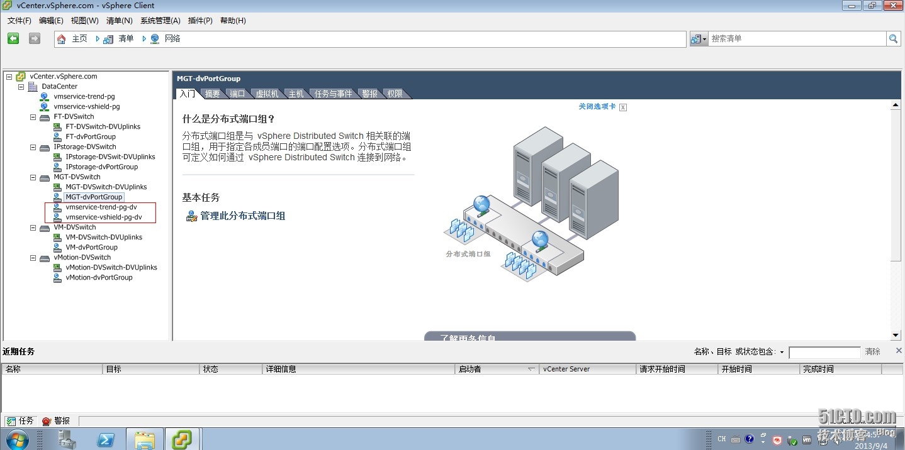
Task: Click the inventory (清单) breadcrumb icon
Action: (x=108, y=39)
